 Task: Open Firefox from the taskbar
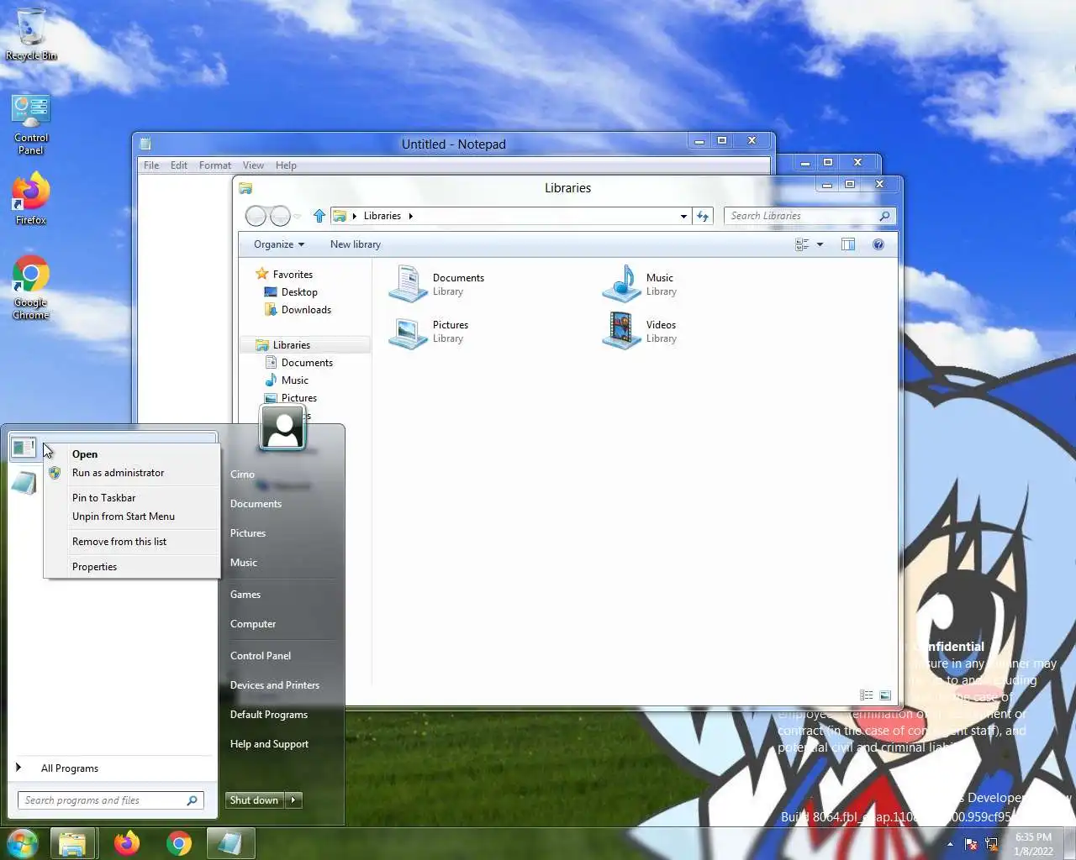127,843
